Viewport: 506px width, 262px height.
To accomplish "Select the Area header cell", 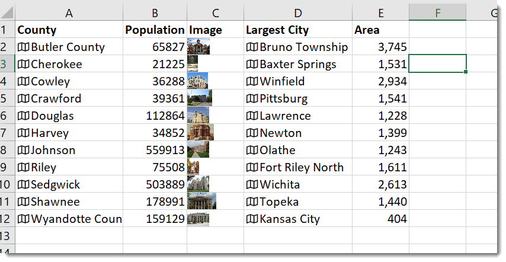I will click(381, 30).
